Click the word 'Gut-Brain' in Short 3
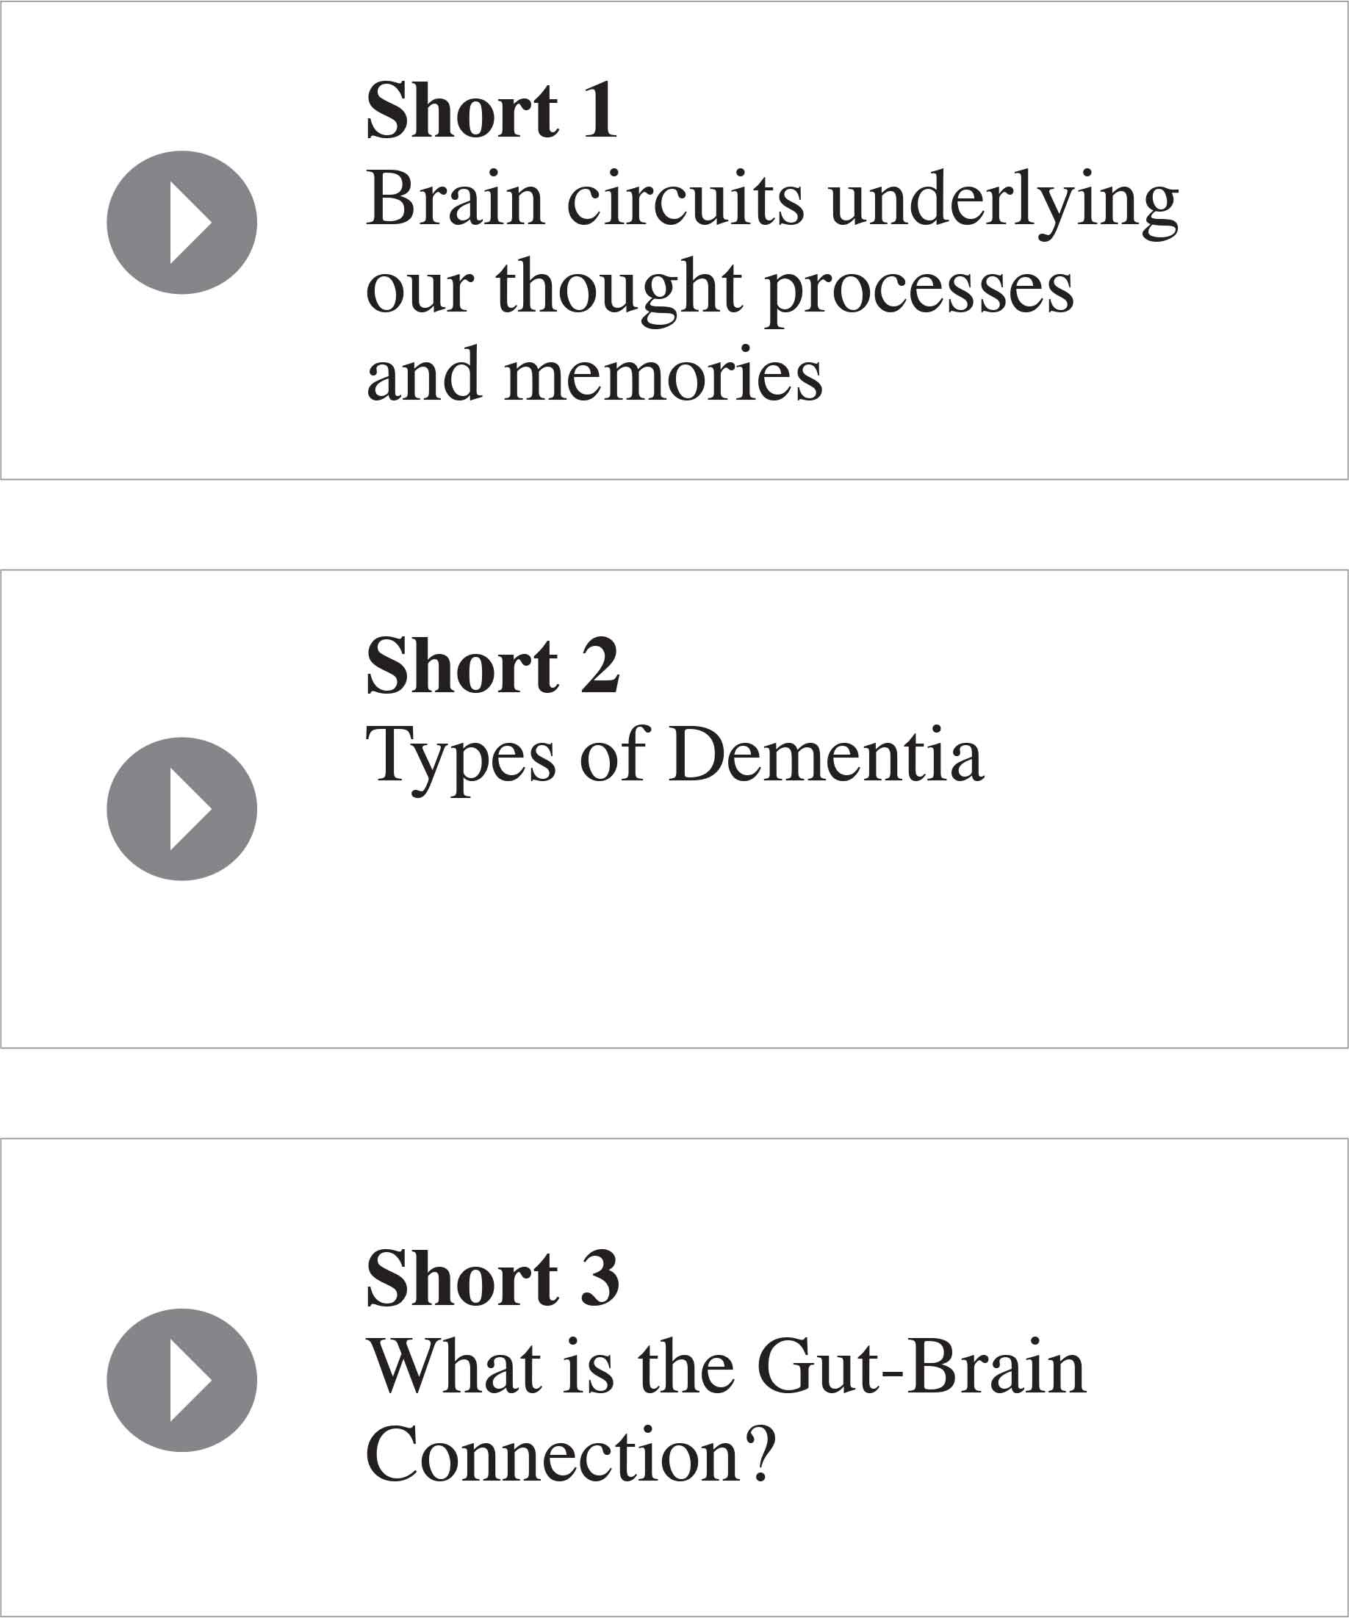Image resolution: width=1349 pixels, height=1618 pixels. coord(921,1367)
